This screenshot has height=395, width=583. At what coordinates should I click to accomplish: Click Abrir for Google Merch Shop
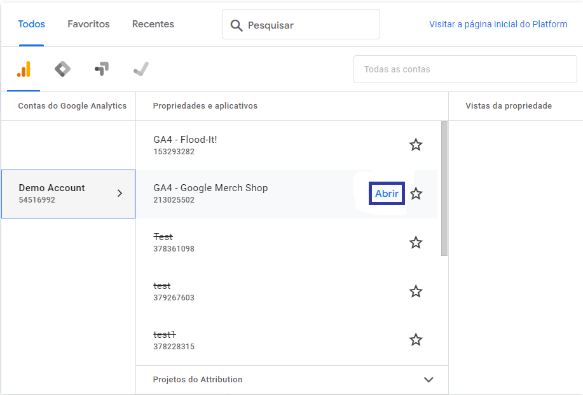[387, 194]
